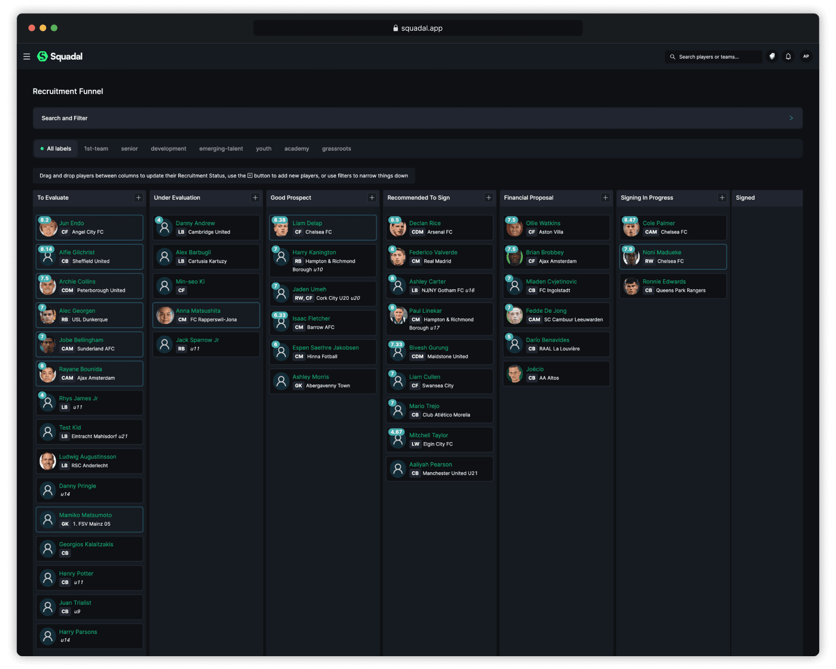Focus the Search players or teams field
Screen dimensions: 836x669
[713, 57]
